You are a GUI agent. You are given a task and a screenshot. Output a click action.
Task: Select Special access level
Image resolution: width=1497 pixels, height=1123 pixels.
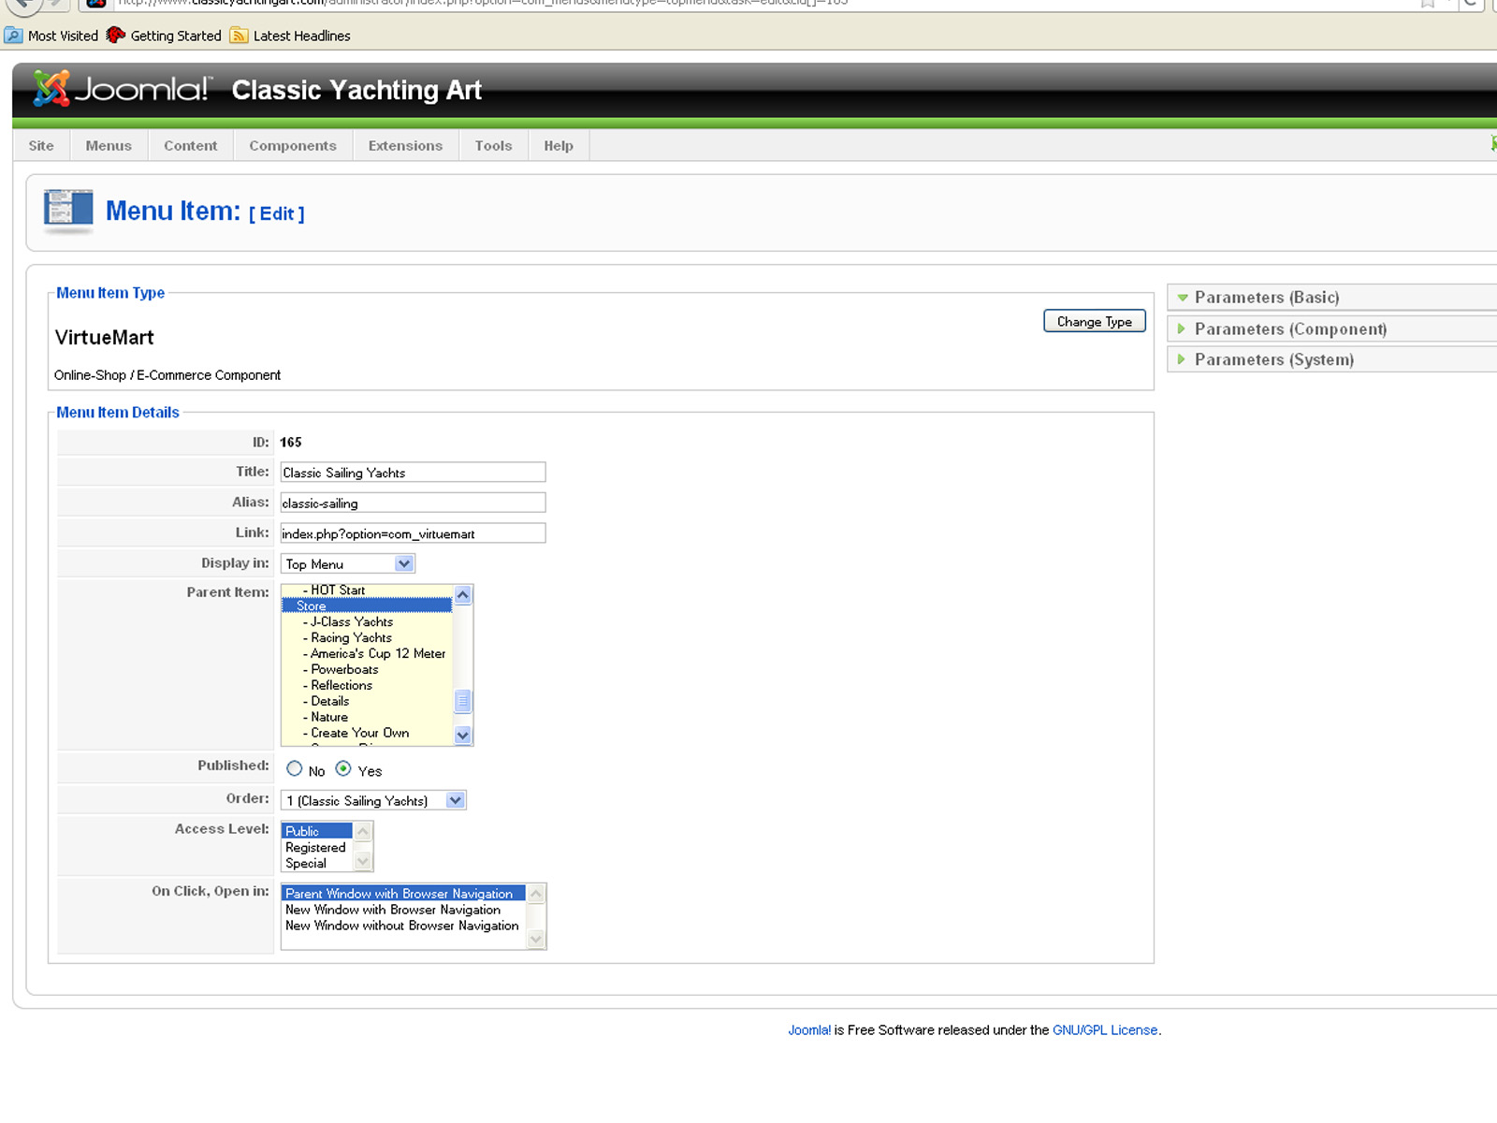317,863
